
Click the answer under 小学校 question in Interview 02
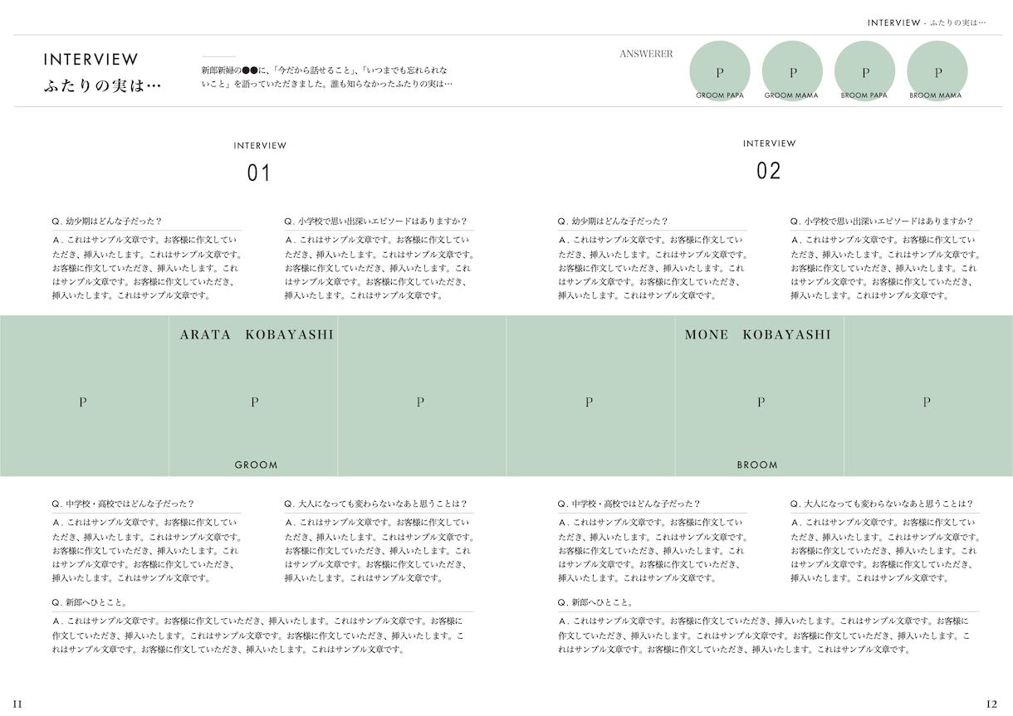[885, 268]
